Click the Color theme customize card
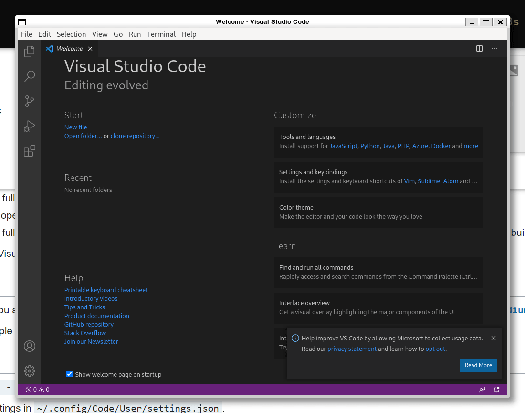This screenshot has width=525, height=413. 378,212
